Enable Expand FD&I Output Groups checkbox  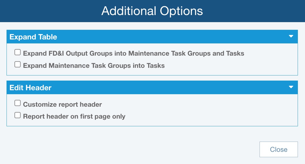[18, 52]
